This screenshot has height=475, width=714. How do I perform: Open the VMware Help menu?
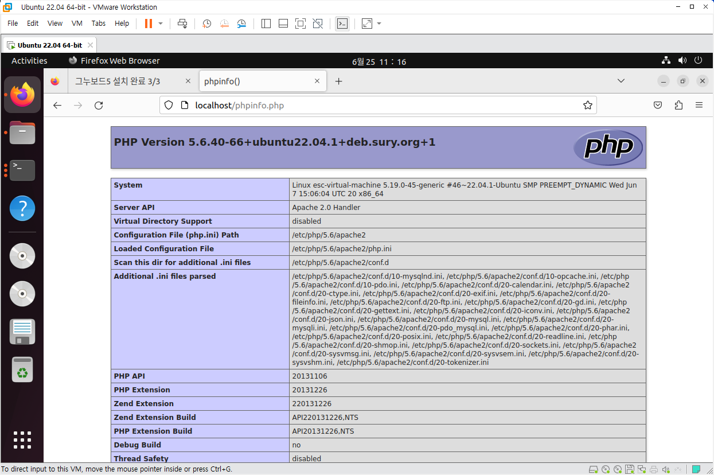122,24
